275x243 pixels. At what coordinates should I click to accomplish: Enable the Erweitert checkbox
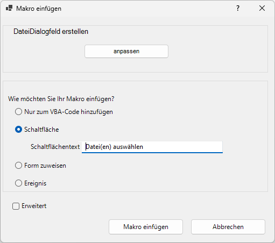click(x=16, y=206)
